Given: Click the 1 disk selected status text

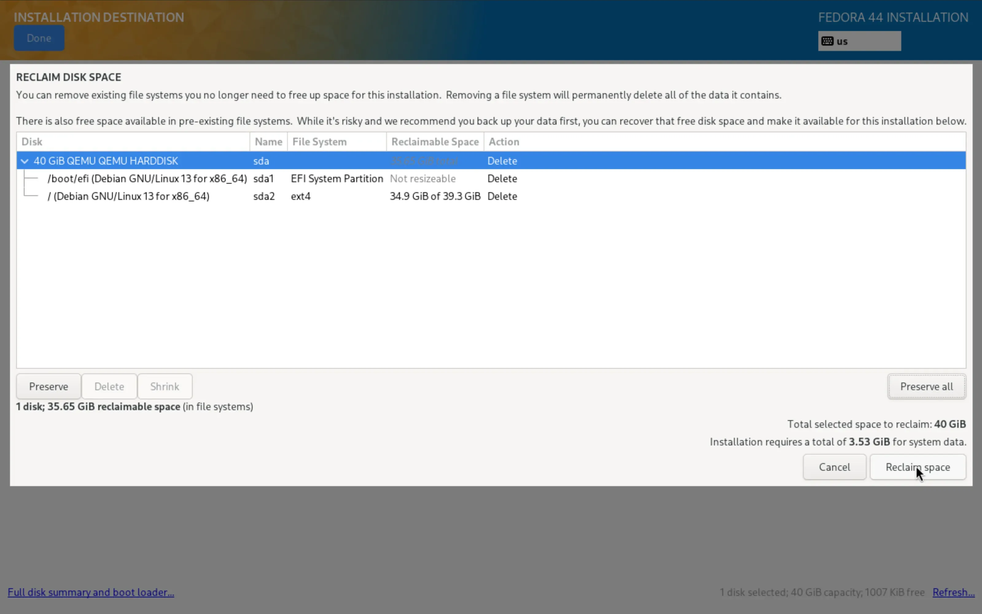Looking at the screenshot, I should pyautogui.click(x=822, y=592).
